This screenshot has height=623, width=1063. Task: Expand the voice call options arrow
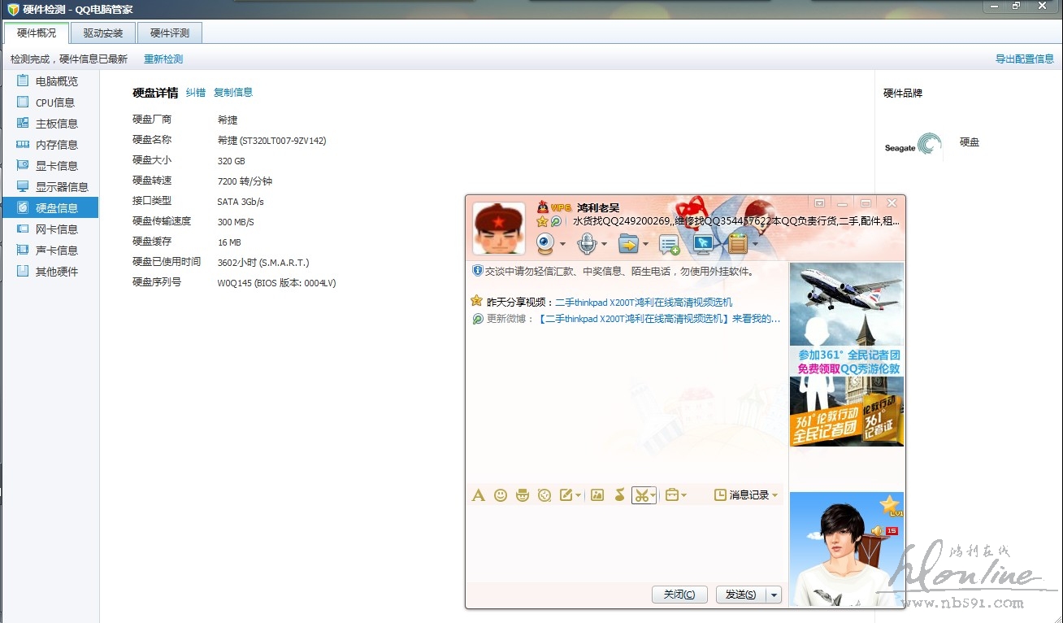[x=604, y=244]
